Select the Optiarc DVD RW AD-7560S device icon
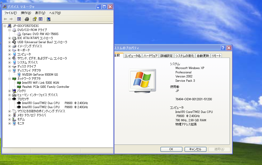 [19, 34]
